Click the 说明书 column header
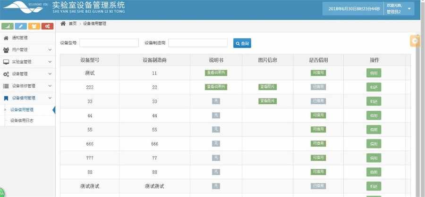Screen dimensions: 425x197 (x=216, y=60)
